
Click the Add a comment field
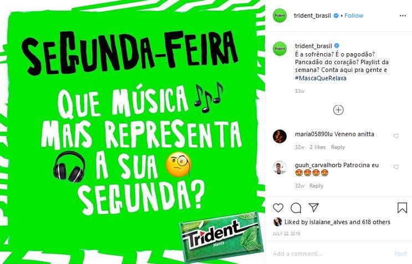(331, 253)
